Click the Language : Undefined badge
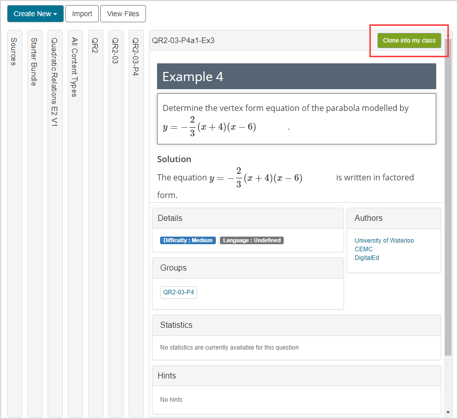This screenshot has height=419, width=458. [x=251, y=241]
